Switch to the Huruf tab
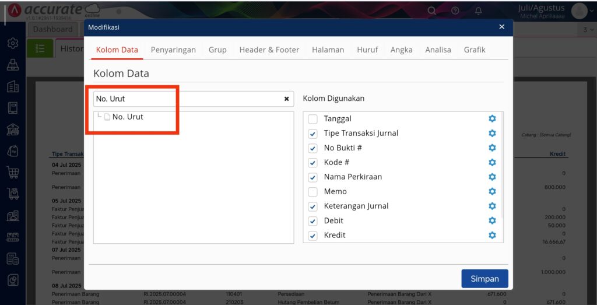The width and height of the screenshot is (597, 305). 367,50
